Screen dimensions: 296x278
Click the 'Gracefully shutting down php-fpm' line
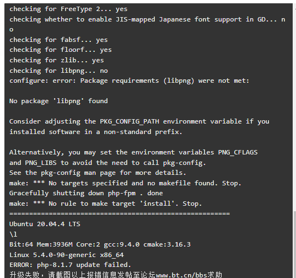pyautogui.click(x=86, y=193)
